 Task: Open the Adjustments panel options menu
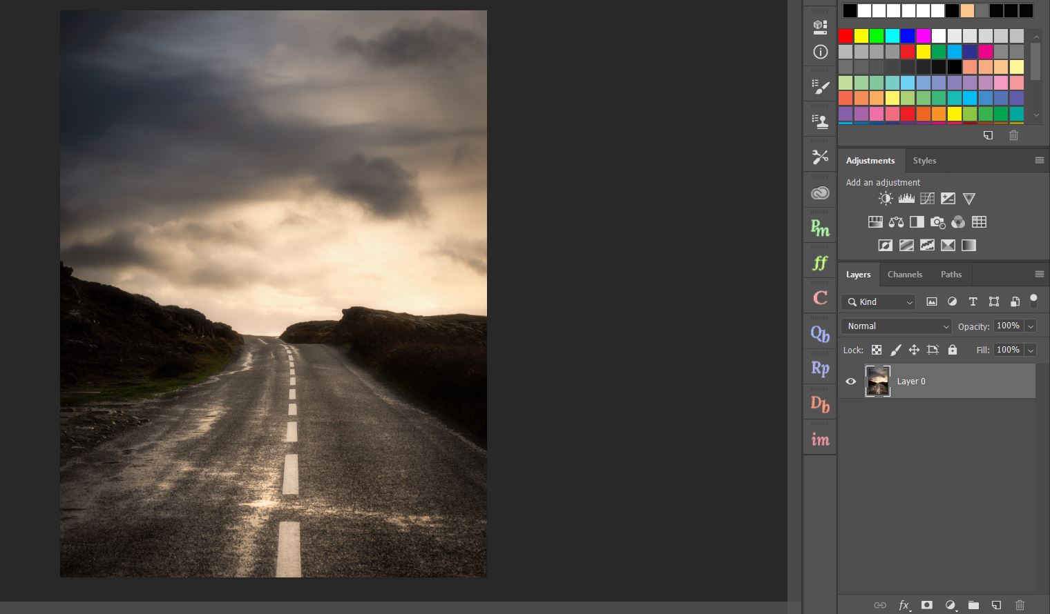pyautogui.click(x=1039, y=160)
